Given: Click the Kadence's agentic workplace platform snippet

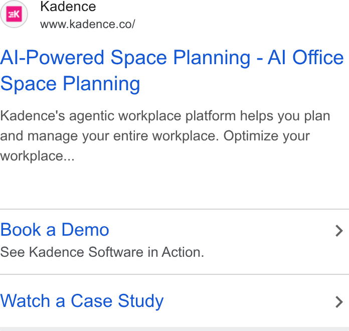Looking at the screenshot, I should pyautogui.click(x=165, y=136).
